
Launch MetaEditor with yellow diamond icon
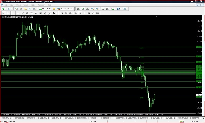(54, 9)
